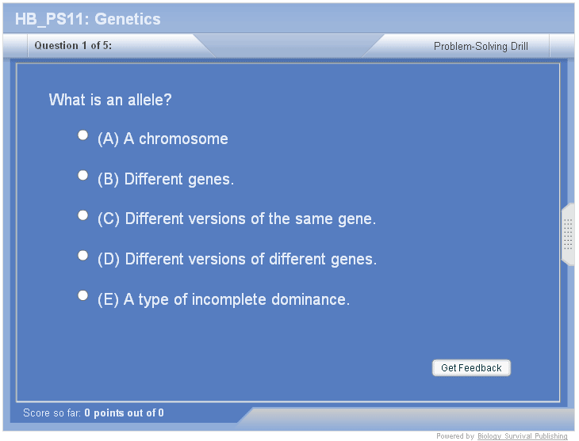579x441 pixels.
Task: Click the "Powered by" footer text
Action: coord(455,436)
